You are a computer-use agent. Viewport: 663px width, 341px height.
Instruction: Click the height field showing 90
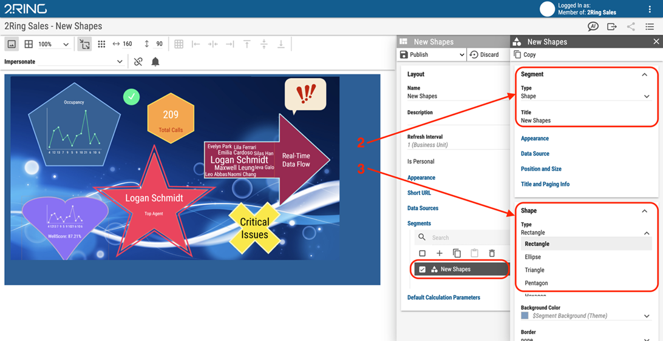click(x=160, y=44)
